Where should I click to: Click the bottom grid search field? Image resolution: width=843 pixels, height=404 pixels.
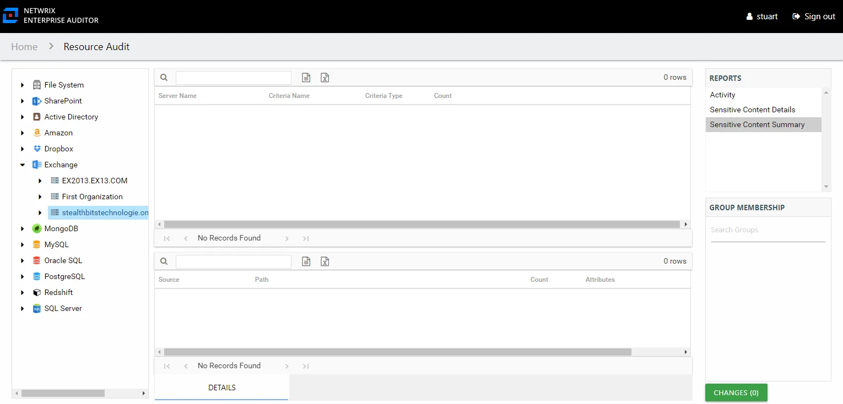(x=234, y=261)
